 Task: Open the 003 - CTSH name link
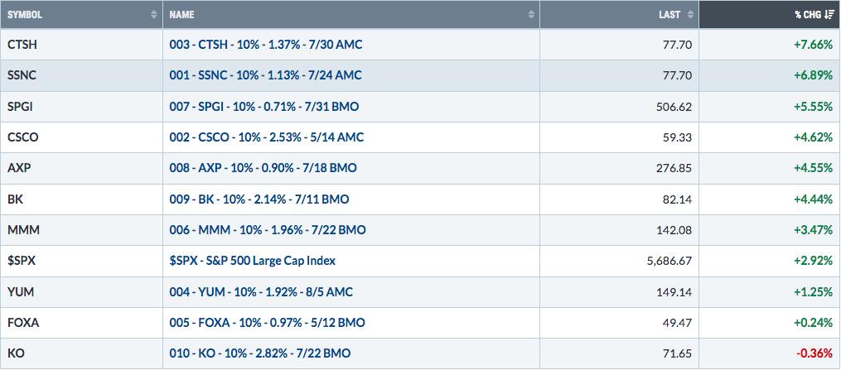pos(266,45)
